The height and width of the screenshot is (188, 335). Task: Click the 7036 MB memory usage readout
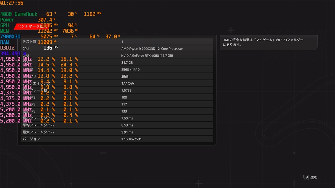pos(70,31)
